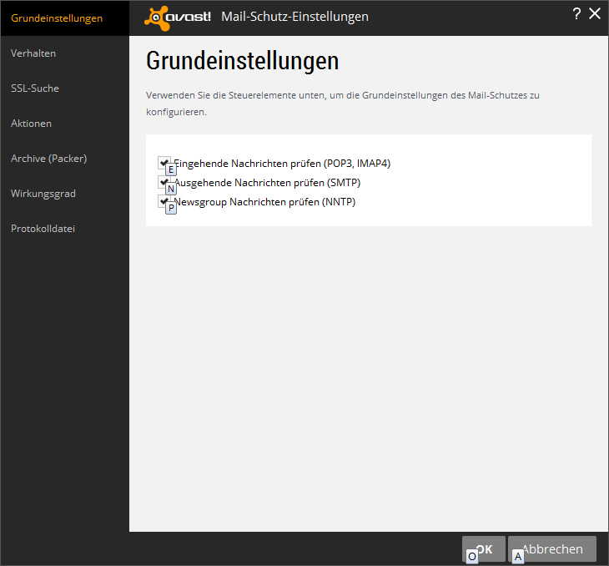The width and height of the screenshot is (609, 566).
Task: Click the Abbrechen button
Action: tap(552, 549)
